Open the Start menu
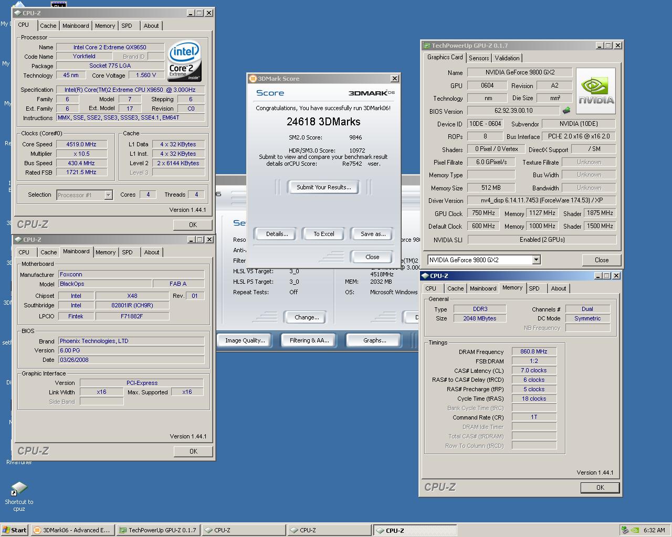This screenshot has width=672, height=537. click(x=14, y=530)
